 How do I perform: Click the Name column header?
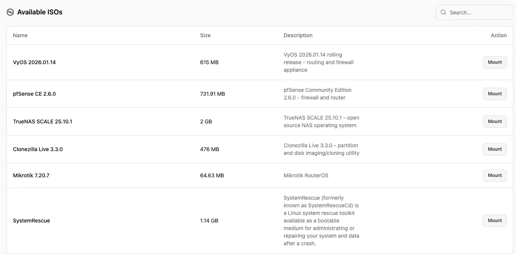[x=20, y=35]
